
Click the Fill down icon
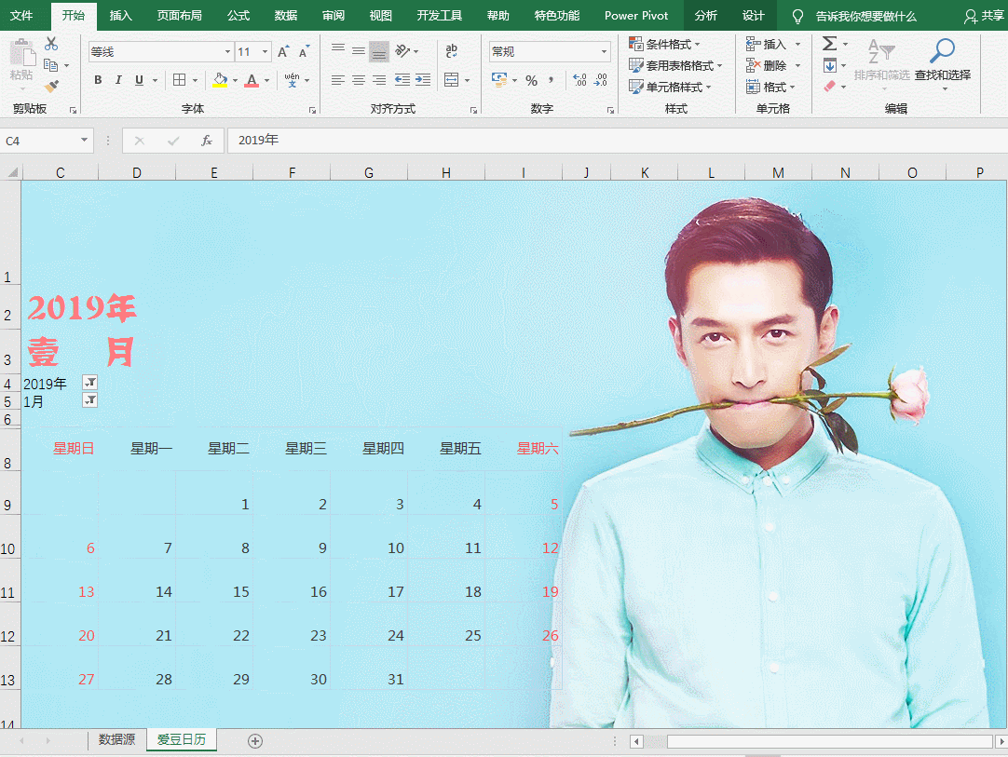(x=830, y=65)
